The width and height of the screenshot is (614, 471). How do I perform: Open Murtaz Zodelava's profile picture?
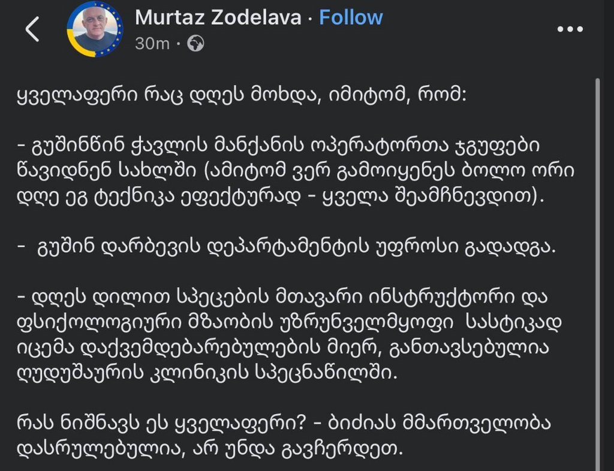[95, 29]
